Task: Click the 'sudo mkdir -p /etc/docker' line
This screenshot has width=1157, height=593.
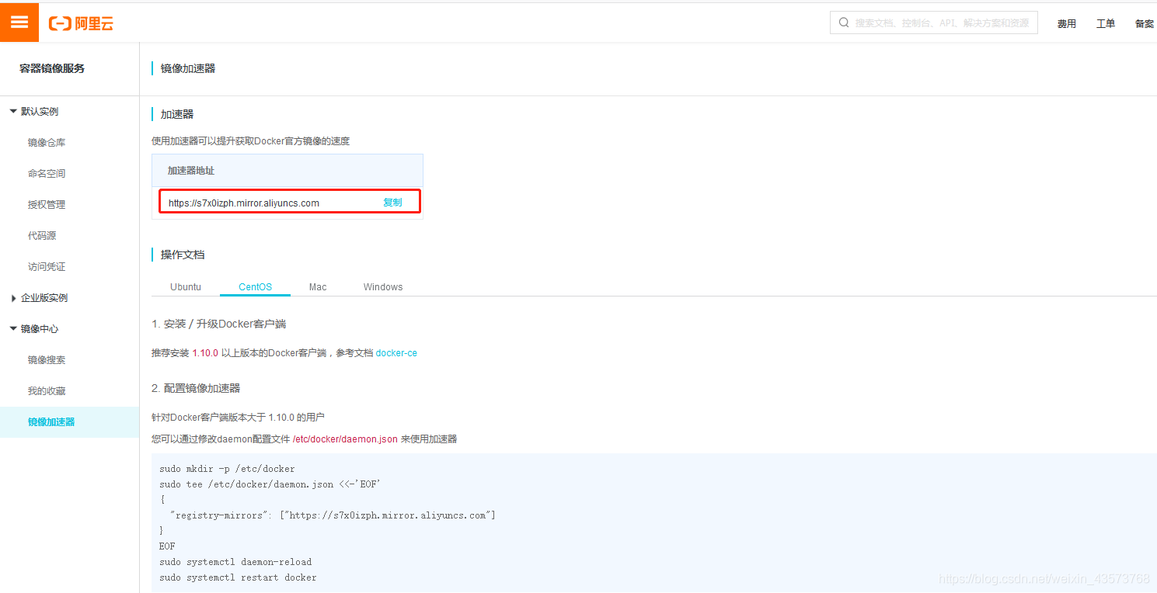Action: 227,469
